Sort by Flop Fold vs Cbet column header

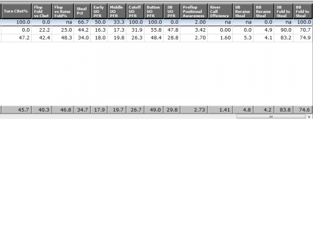[x=42, y=11]
